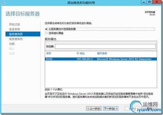This screenshot has width=163, height=115.
Task: Sort by the 名称 column header
Action: click(x=49, y=53)
